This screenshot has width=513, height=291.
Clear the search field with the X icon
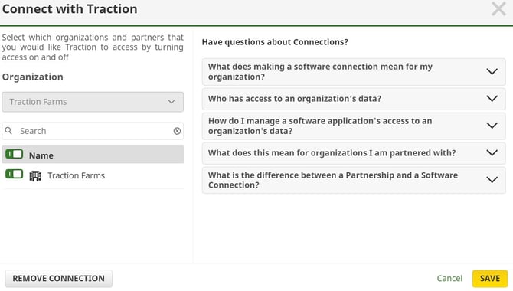click(177, 131)
